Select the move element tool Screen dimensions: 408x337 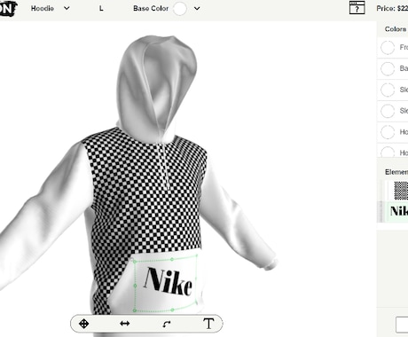coord(84,324)
